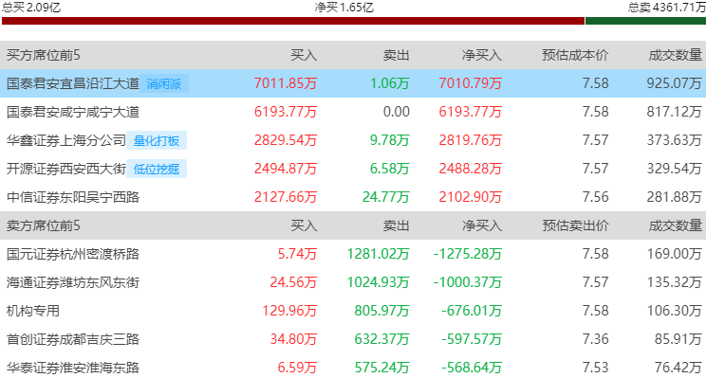Viewport: 706px width, 378px height.
Task: Click the 消闲派 tag badge
Action: coord(164,83)
